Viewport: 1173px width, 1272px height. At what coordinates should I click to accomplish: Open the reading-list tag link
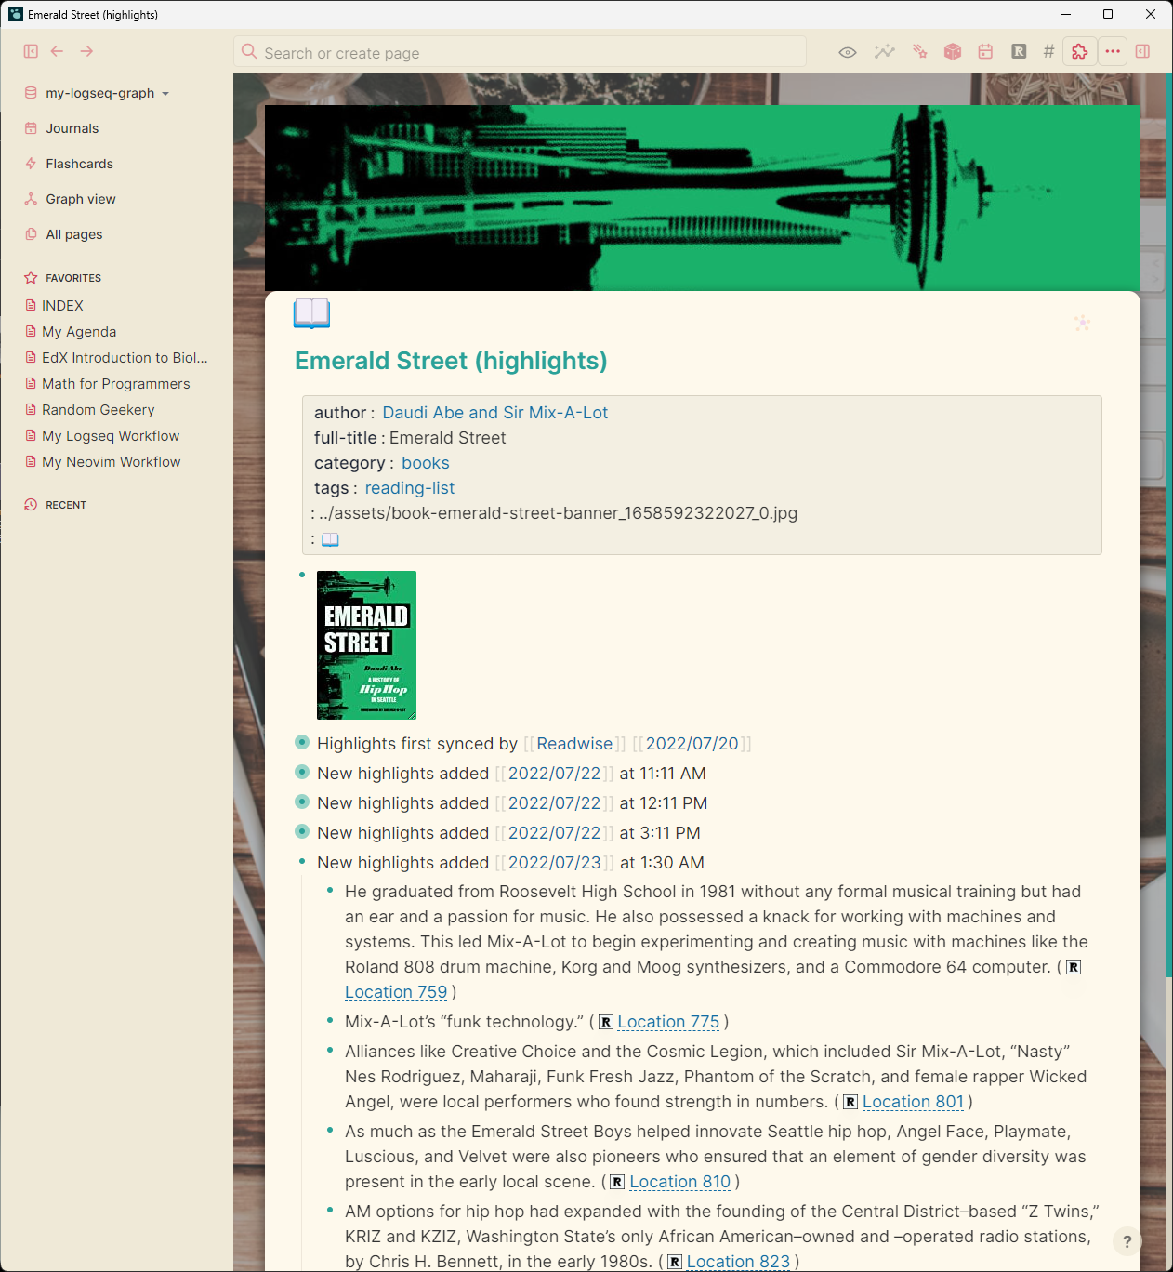410,488
